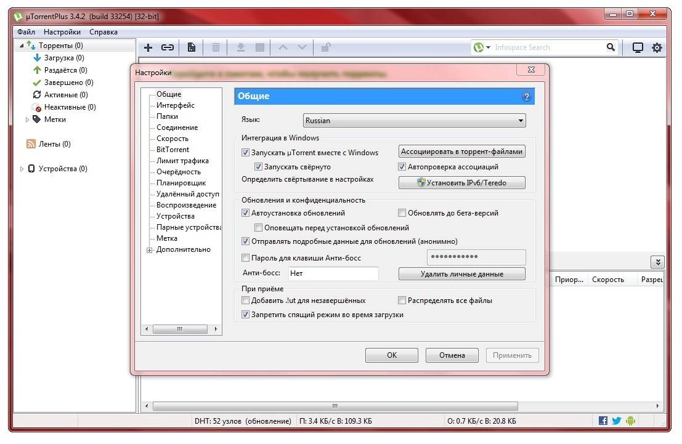Viewport: 682px width, 444px height.
Task: Click Create New Torrent file icon
Action: (x=192, y=47)
